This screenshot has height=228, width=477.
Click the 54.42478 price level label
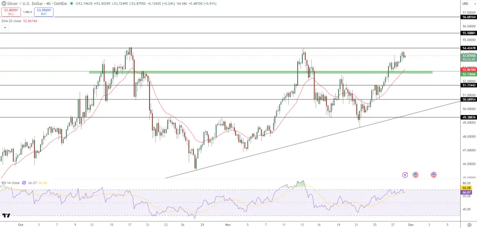tap(469, 48)
